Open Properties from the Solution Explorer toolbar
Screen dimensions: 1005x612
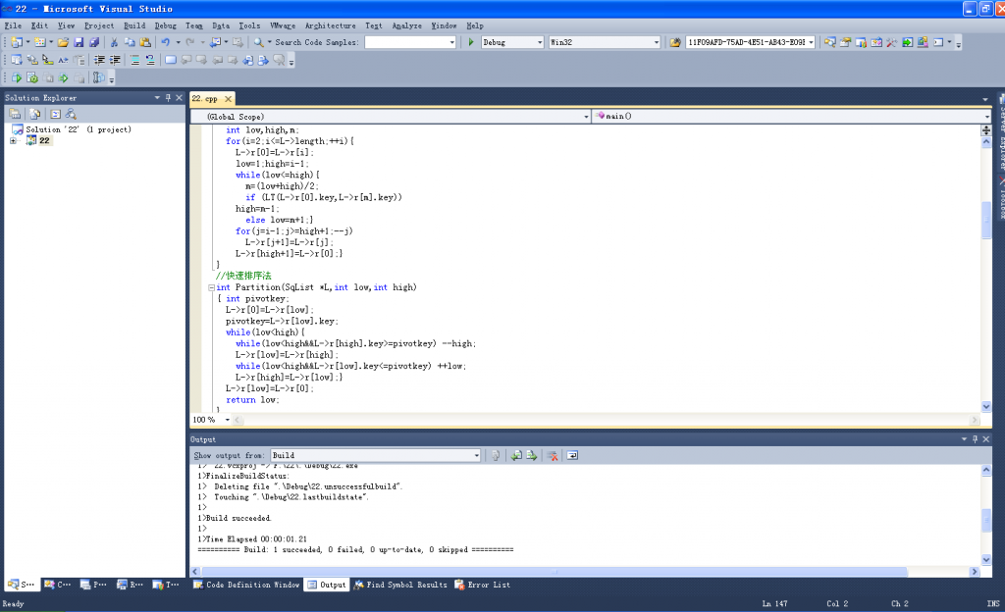[x=14, y=114]
